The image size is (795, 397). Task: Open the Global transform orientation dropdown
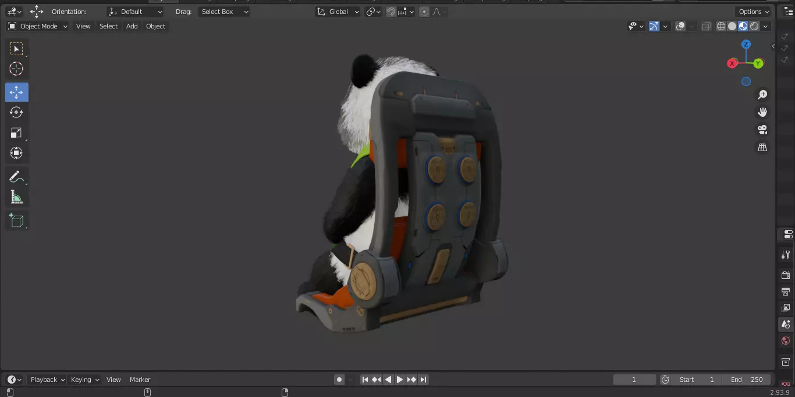click(338, 12)
